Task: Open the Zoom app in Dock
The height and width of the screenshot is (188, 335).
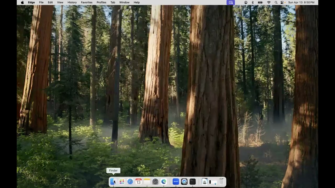Action: 176,181
